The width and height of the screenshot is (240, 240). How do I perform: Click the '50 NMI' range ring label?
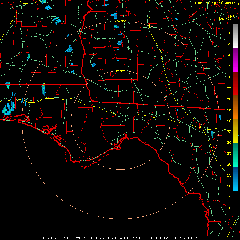click(x=121, y=71)
